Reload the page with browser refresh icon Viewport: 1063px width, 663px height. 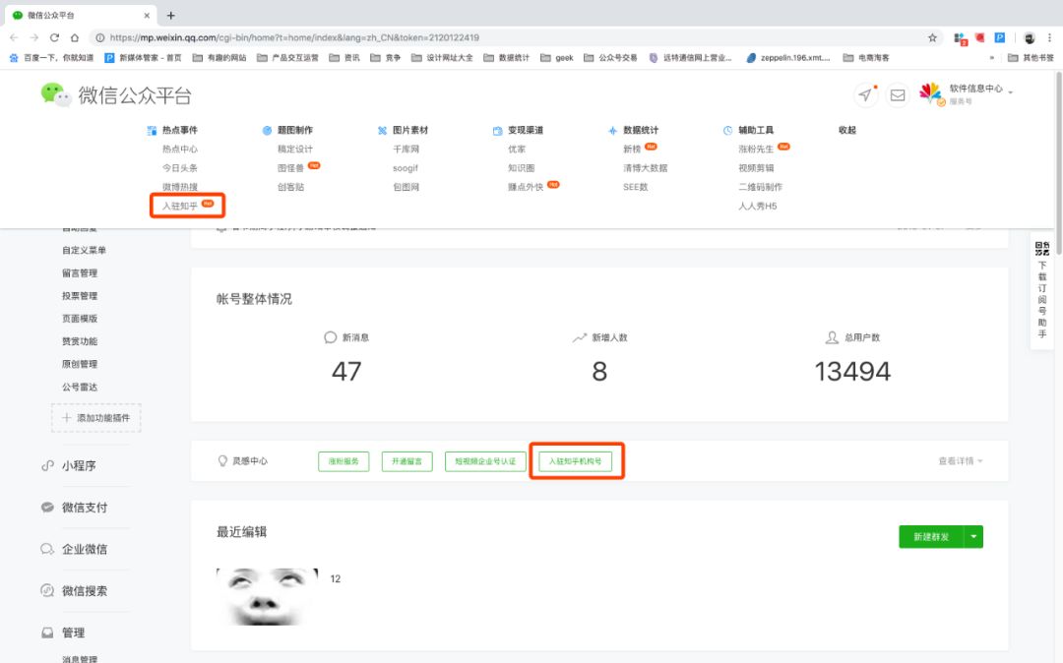54,37
